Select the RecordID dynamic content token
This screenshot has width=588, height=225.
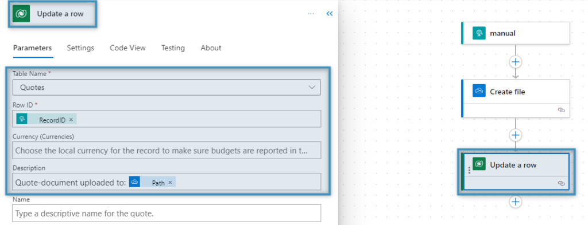[x=47, y=119]
